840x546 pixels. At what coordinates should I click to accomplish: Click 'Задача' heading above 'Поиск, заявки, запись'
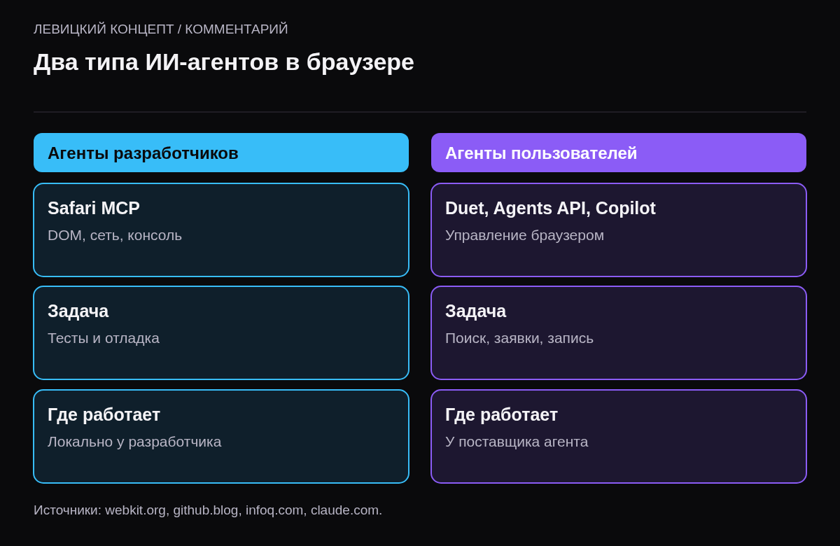pyautogui.click(x=476, y=311)
